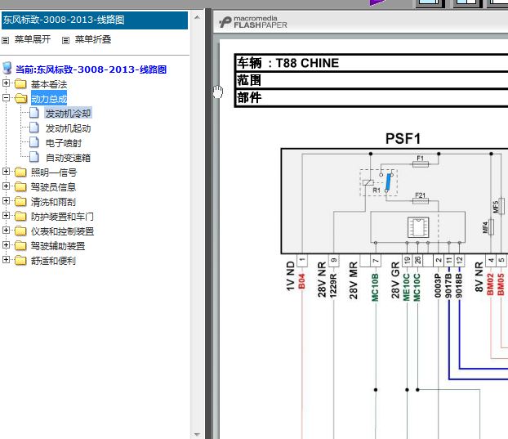Click the sidebar scrollbar up arrow
Viewport: 508px width, 439px height.
(197, 17)
